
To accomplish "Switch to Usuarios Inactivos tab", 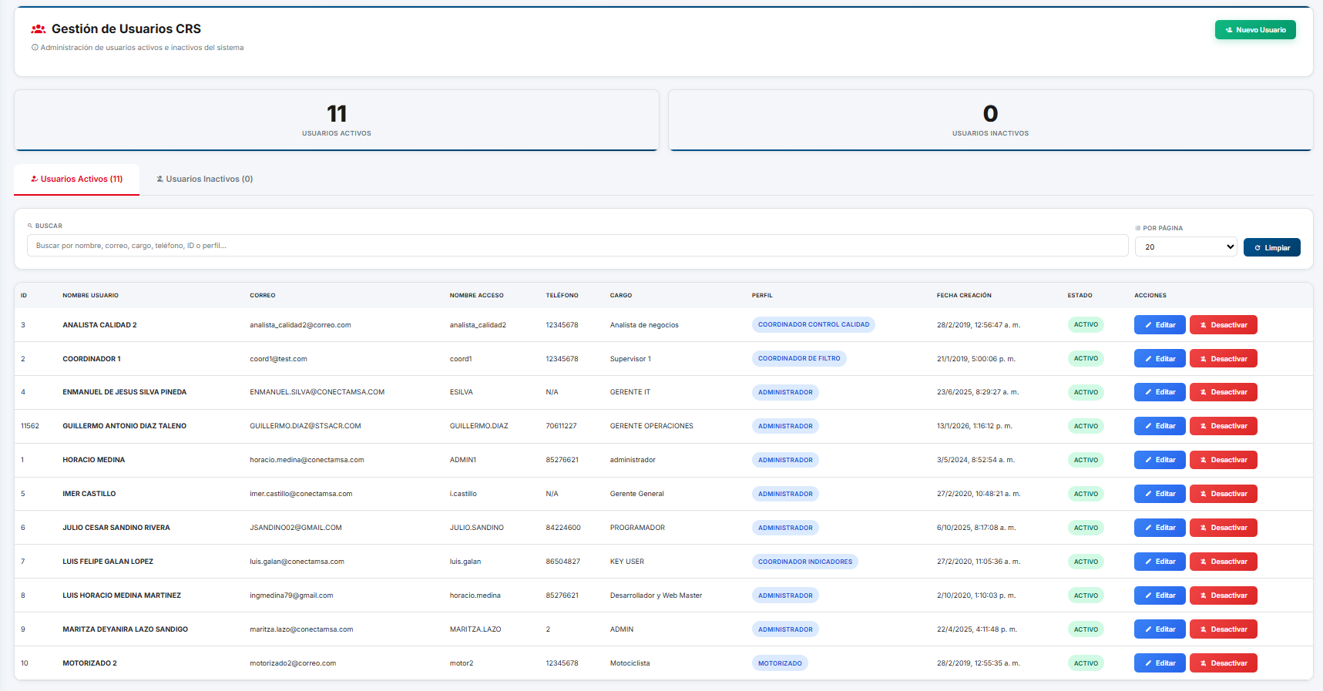I will [x=204, y=179].
